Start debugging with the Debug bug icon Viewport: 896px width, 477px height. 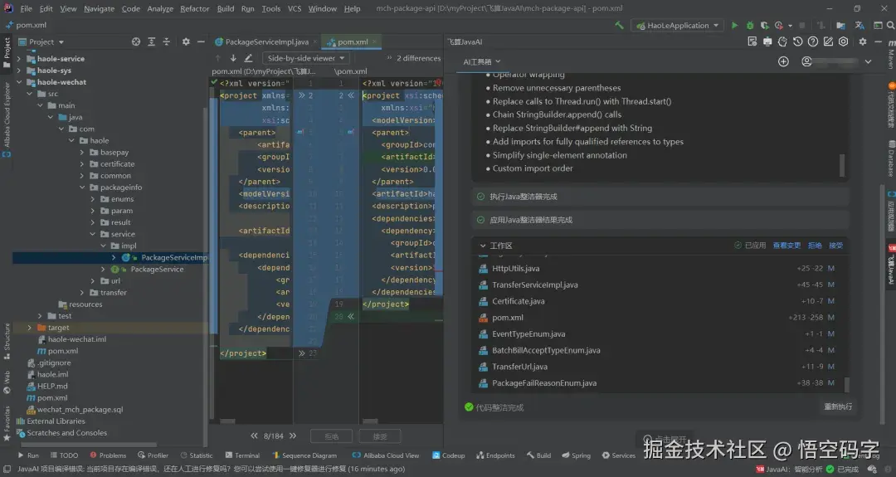click(750, 26)
